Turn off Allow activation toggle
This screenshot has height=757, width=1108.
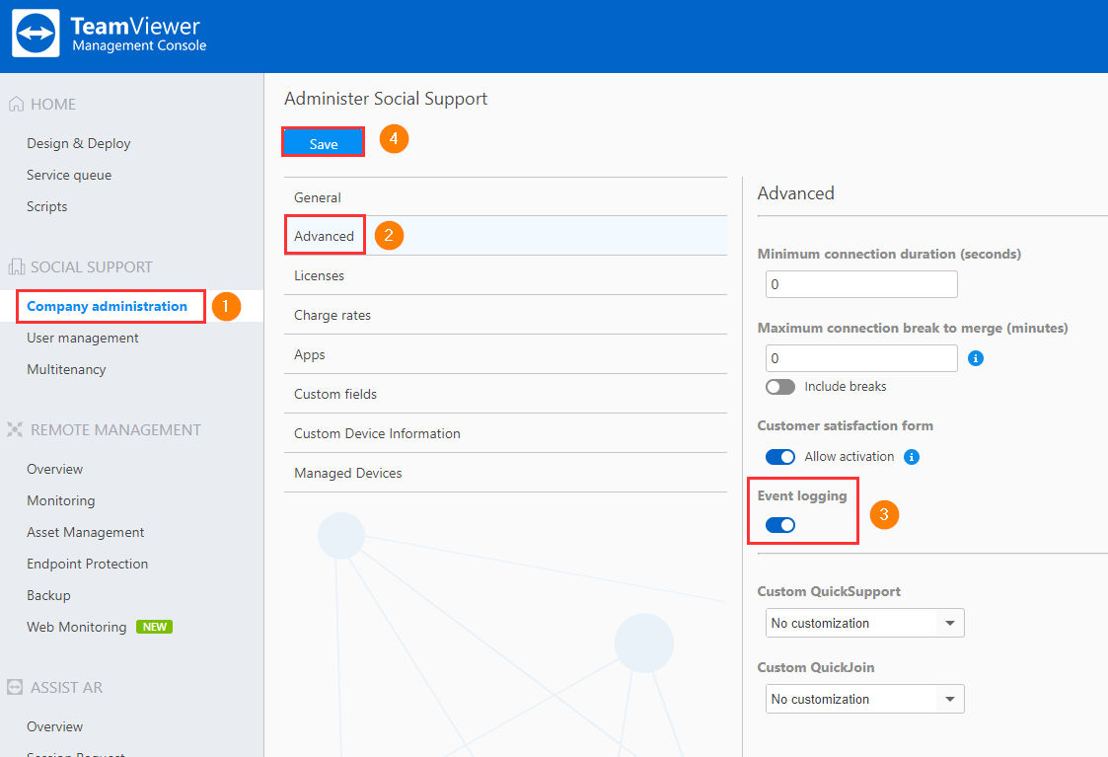pos(780,457)
